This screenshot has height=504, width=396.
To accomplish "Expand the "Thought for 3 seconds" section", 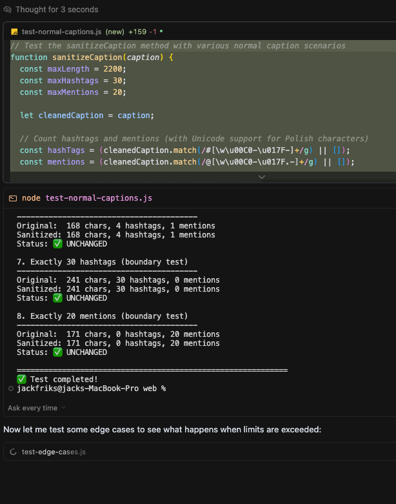I will pyautogui.click(x=57, y=10).
